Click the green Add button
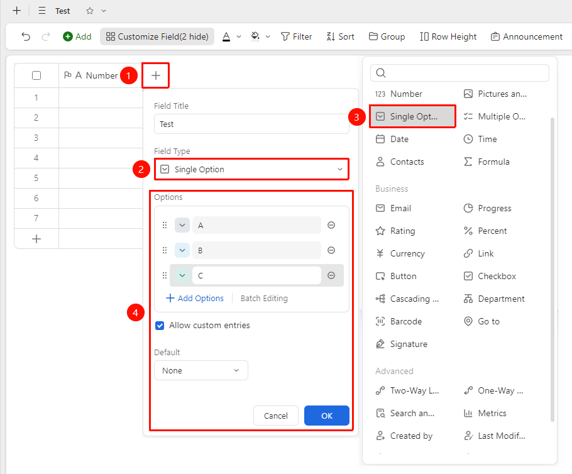Image resolution: width=572 pixels, height=474 pixels. (x=77, y=36)
